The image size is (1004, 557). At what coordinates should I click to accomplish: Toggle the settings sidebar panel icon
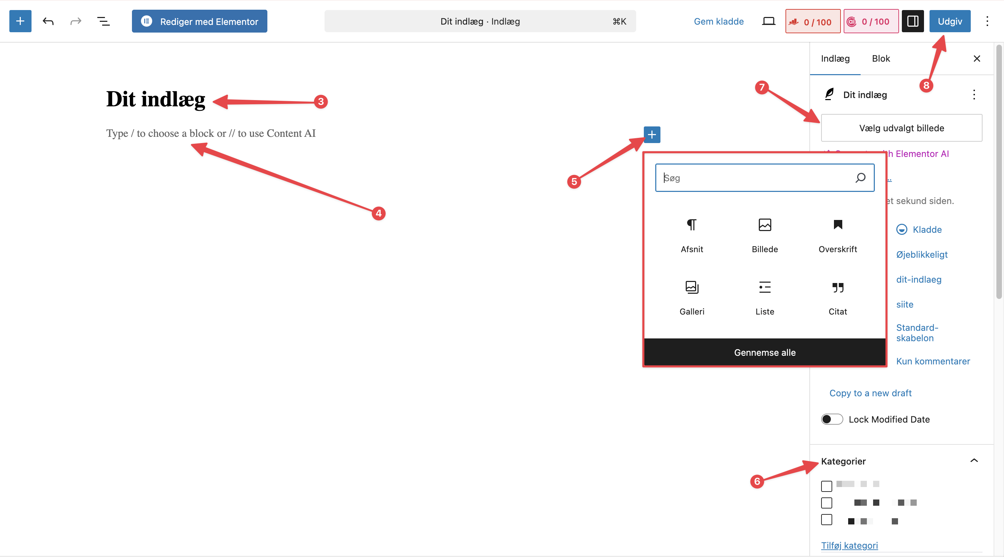pyautogui.click(x=913, y=21)
